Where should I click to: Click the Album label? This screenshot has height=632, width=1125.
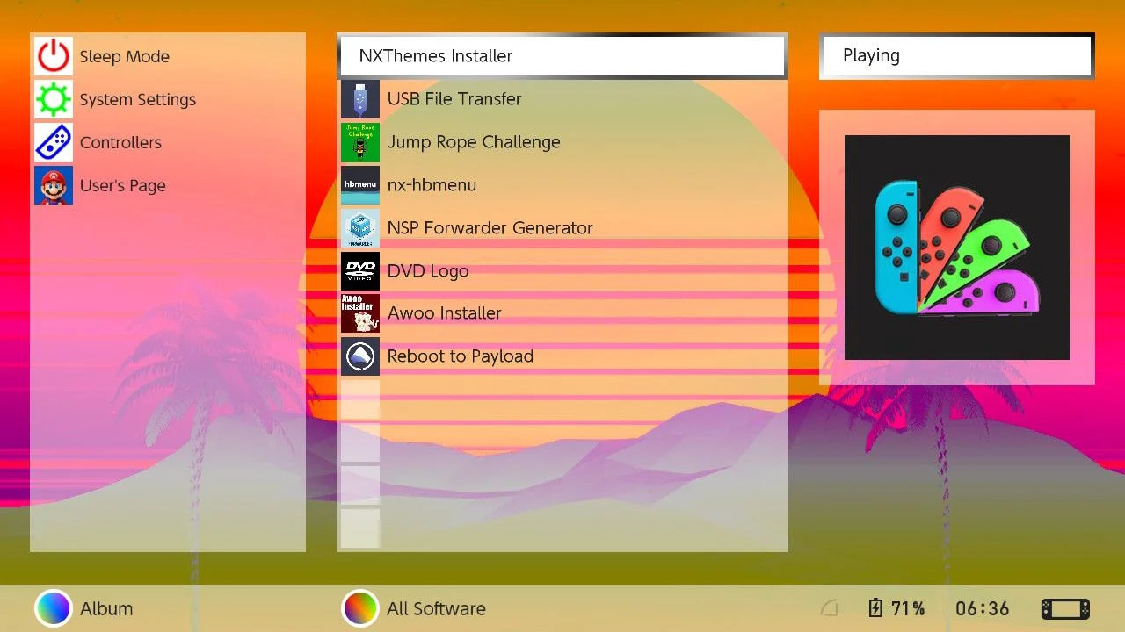tap(106, 608)
